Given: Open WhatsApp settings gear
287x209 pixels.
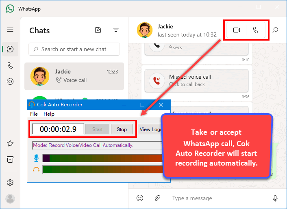Looking at the screenshot, I should coord(10,183).
